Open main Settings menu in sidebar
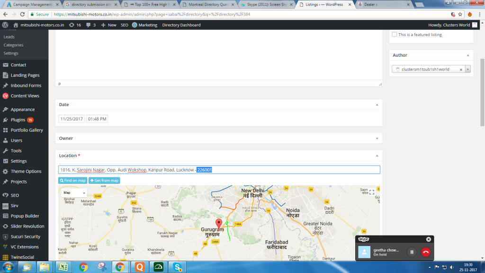The image size is (485, 273). click(18, 161)
